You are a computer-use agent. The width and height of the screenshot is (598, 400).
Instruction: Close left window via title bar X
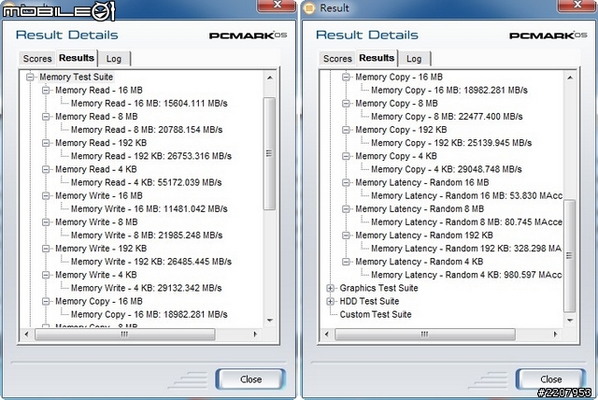pyautogui.click(x=278, y=6)
